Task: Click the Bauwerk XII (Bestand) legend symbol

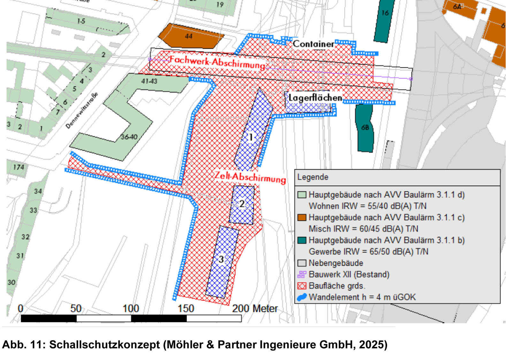Action: (301, 274)
